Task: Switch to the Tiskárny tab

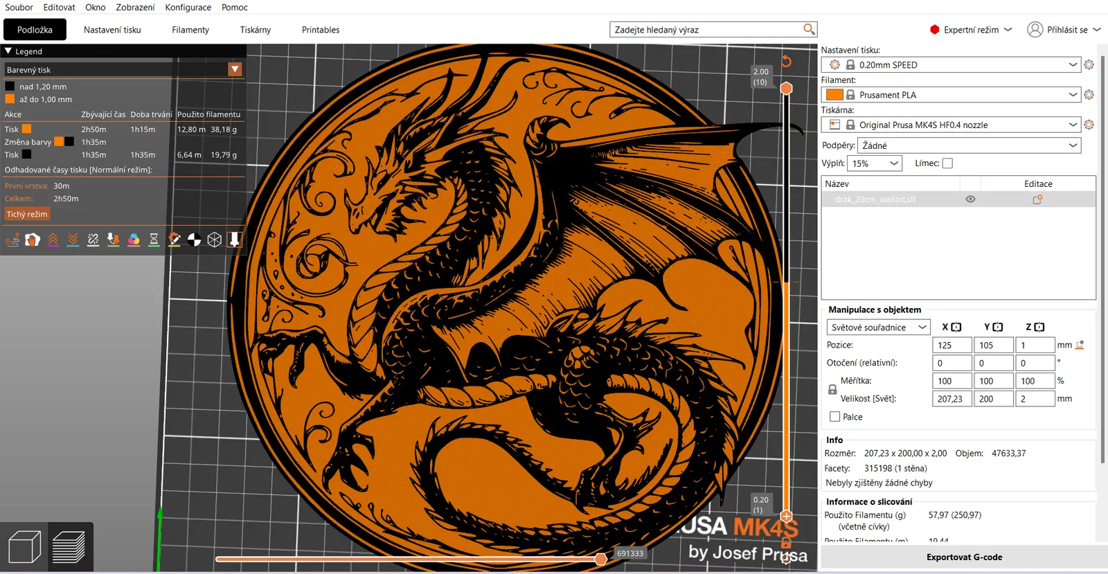Action: [256, 30]
